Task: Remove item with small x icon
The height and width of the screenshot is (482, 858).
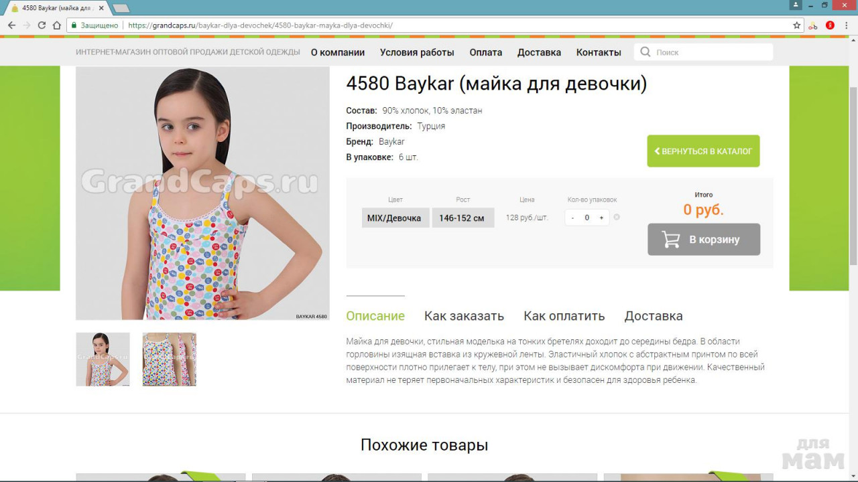Action: [x=617, y=217]
